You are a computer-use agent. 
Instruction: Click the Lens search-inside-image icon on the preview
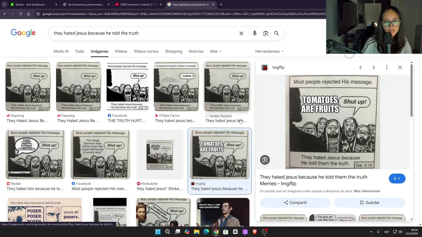(x=265, y=160)
